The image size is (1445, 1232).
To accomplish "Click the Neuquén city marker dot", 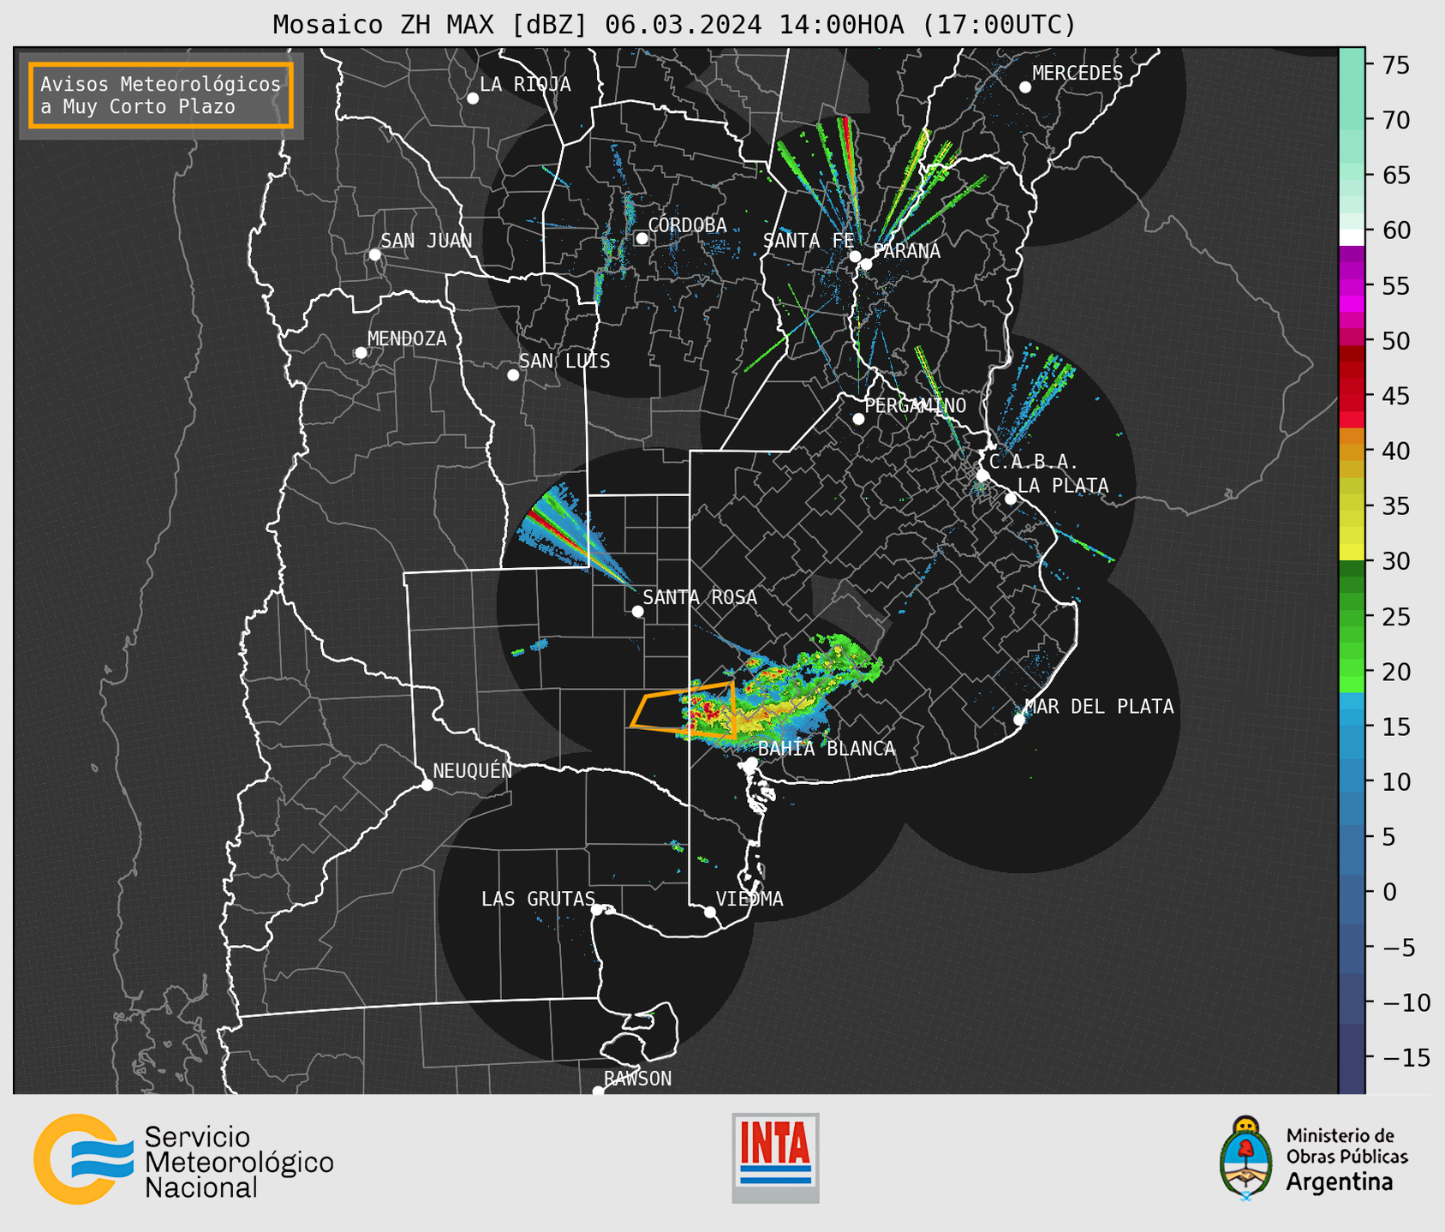I will tap(427, 785).
